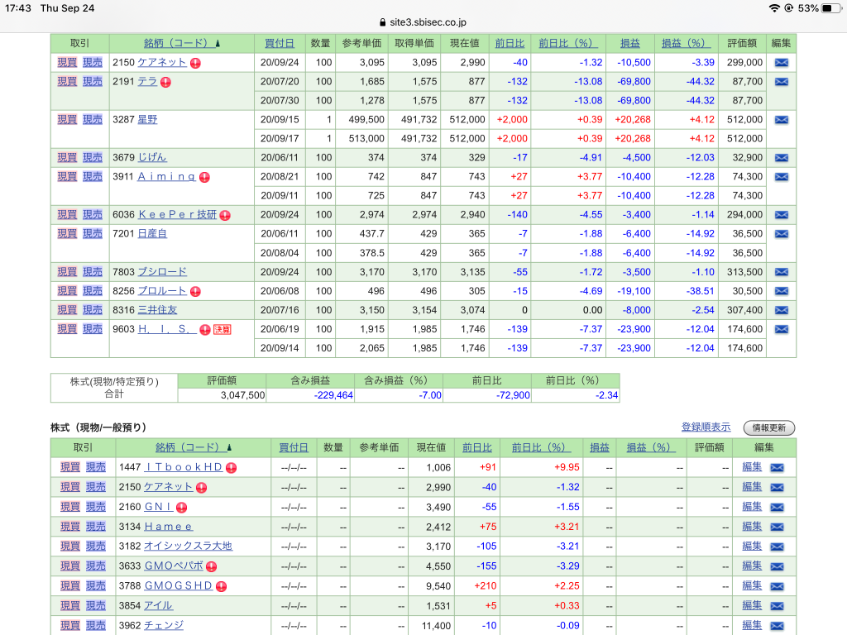This screenshot has width=847, height=635.
Task: Click the red alert icon beside KeePer技研
Action: [225, 216]
